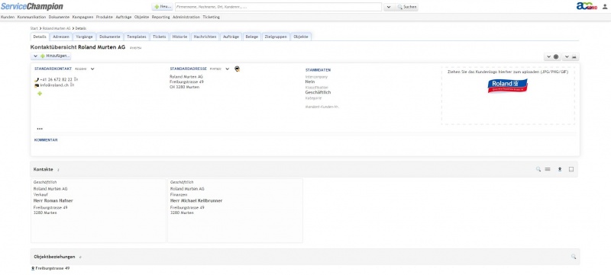The width and height of the screenshot is (611, 275).
Task: Switch to the Belege tab
Action: coord(252,37)
